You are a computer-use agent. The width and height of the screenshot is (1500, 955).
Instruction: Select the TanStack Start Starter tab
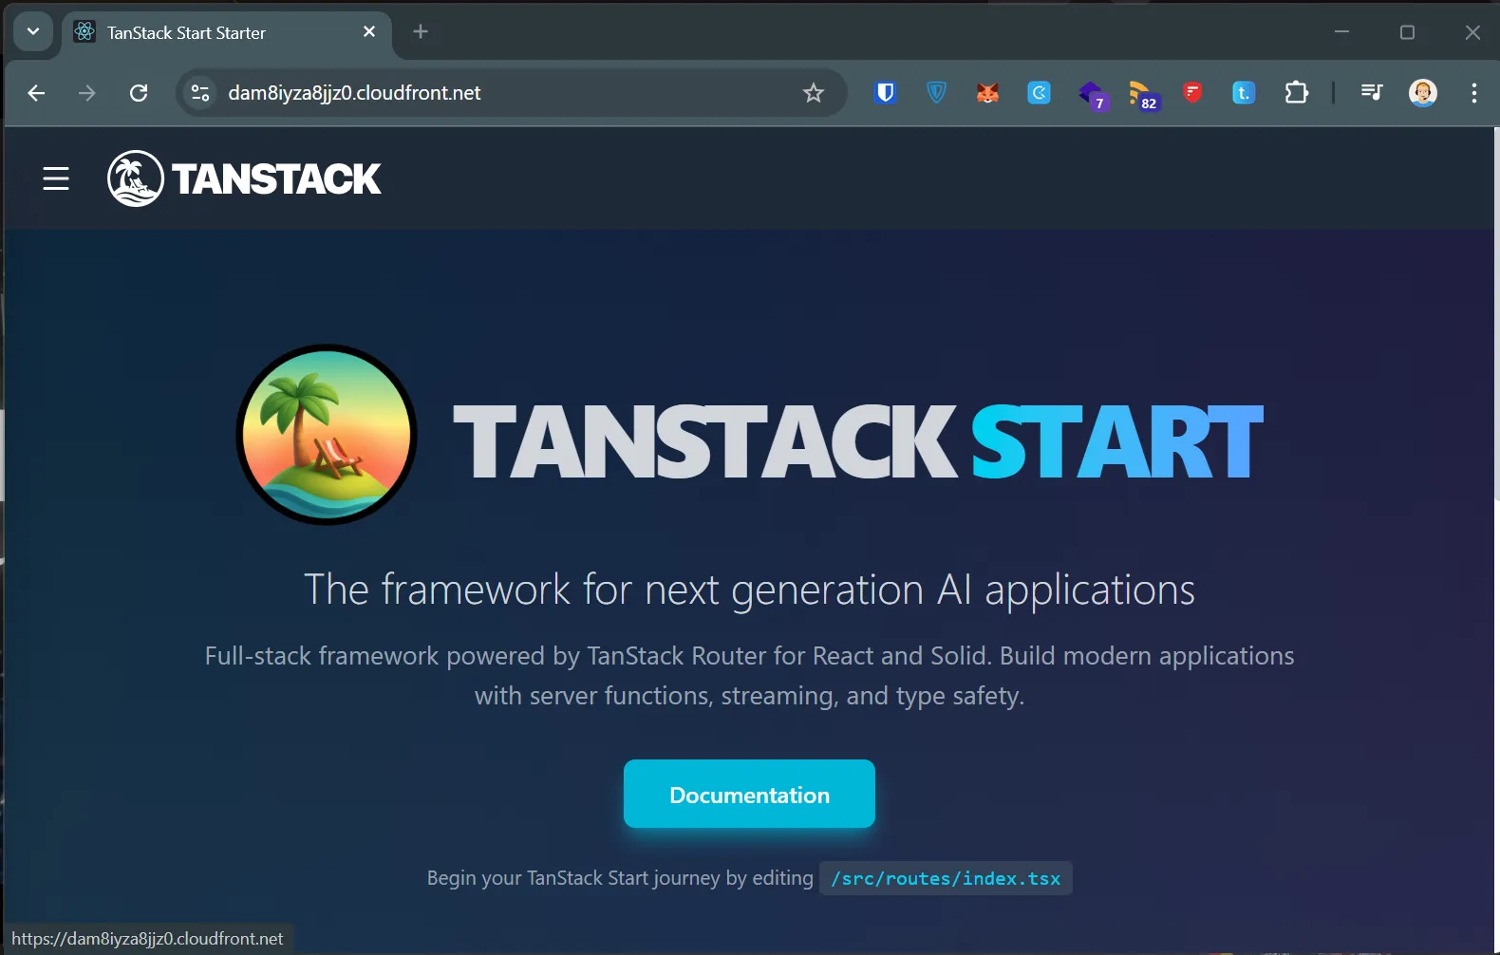tap(226, 33)
